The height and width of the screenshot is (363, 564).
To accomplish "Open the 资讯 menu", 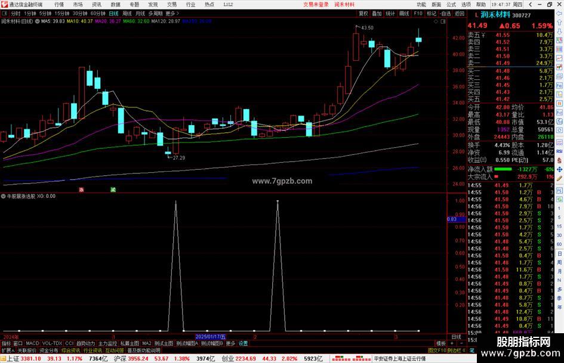I will [x=97, y=4].
